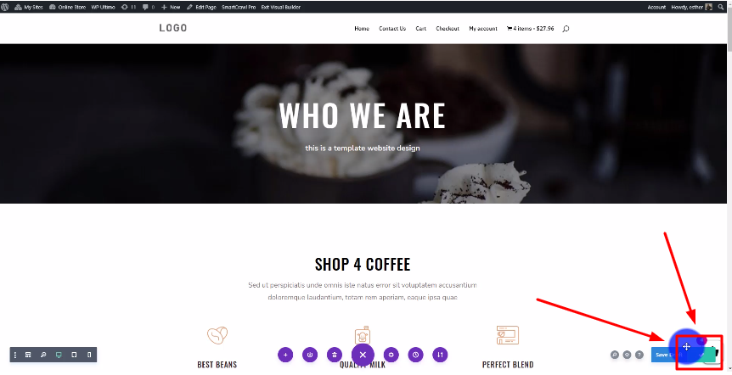Open editing history clock icon
732x375 pixels.
(415, 355)
